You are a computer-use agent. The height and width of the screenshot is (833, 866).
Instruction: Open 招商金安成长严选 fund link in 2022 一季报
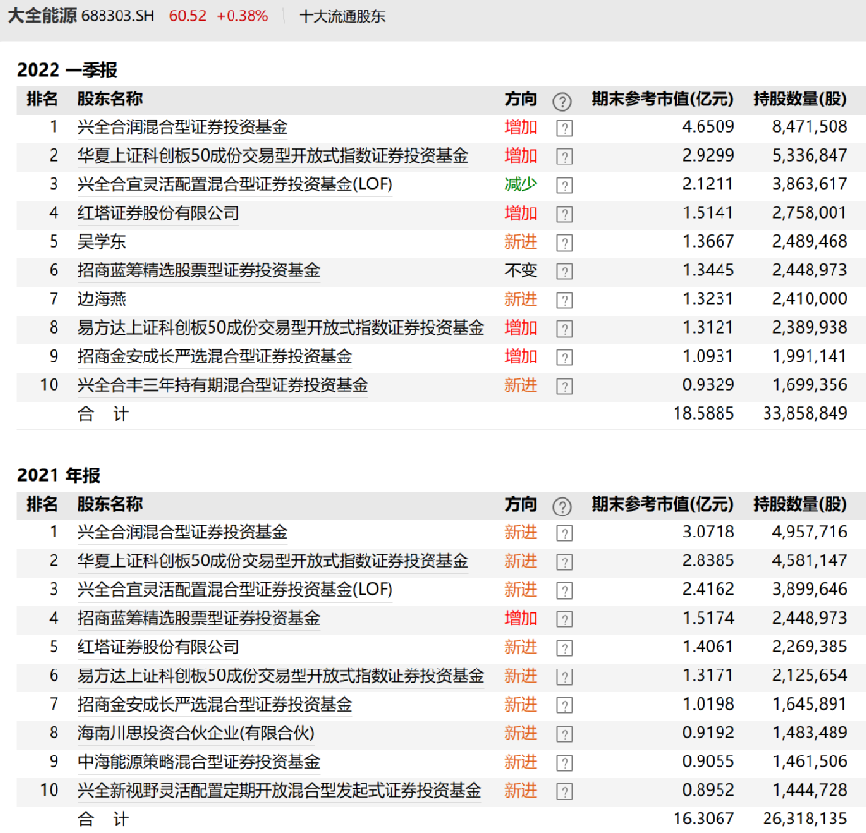(x=215, y=357)
